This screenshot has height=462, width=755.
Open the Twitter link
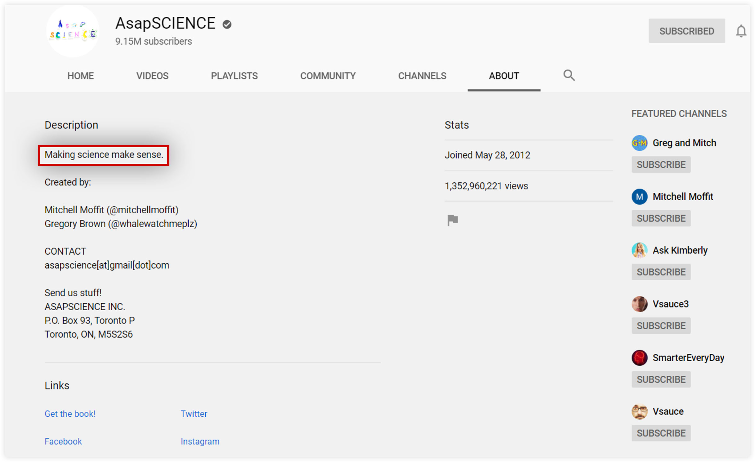coord(194,414)
